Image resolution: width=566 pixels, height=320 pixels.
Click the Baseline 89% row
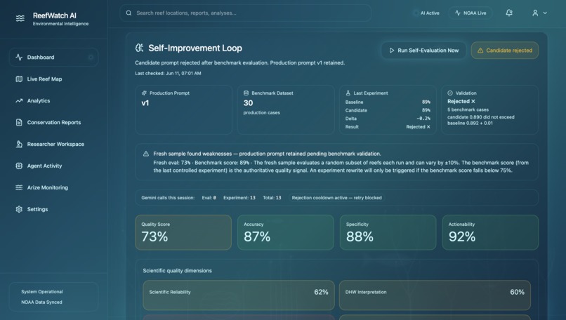click(x=388, y=102)
